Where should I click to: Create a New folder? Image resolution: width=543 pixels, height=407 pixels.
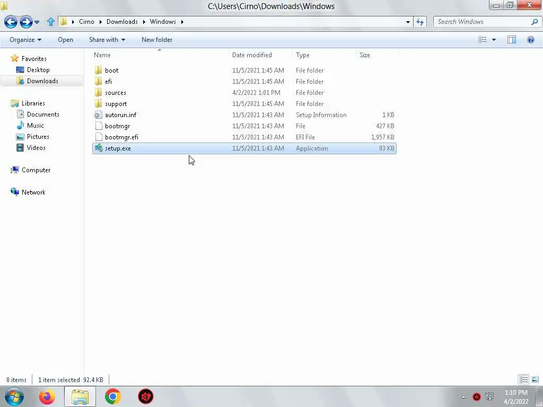(x=157, y=39)
